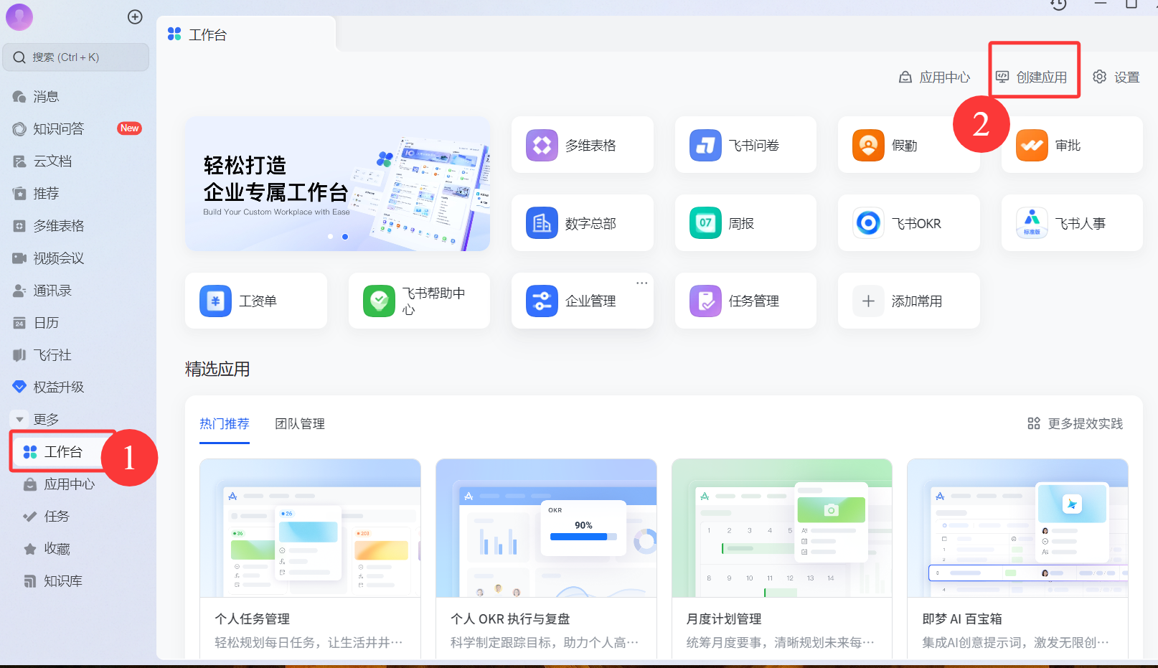Launch the 飞书OKR app

[908, 223]
